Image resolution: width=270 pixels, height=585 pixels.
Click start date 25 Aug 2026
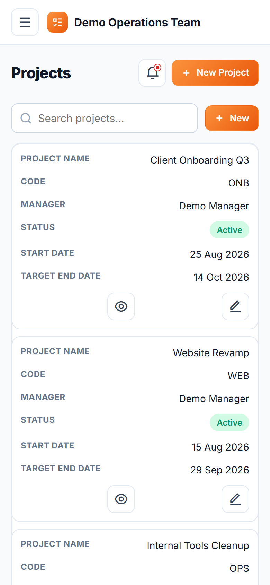[219, 254]
